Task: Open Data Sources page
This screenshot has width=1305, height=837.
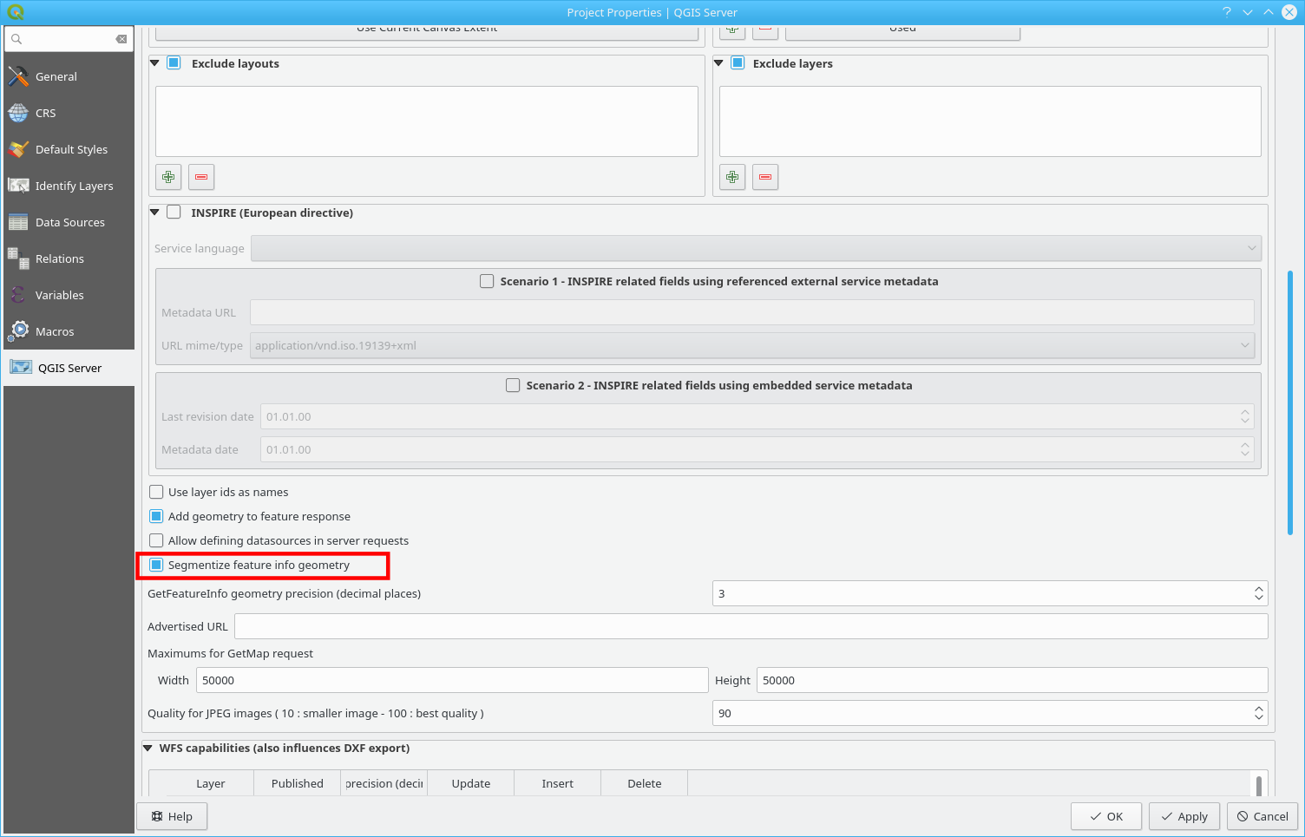Action: 69,222
